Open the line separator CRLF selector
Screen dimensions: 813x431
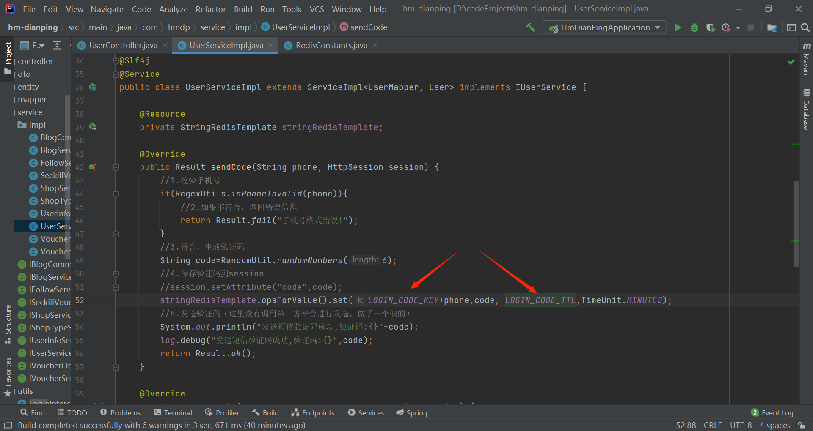click(713, 425)
